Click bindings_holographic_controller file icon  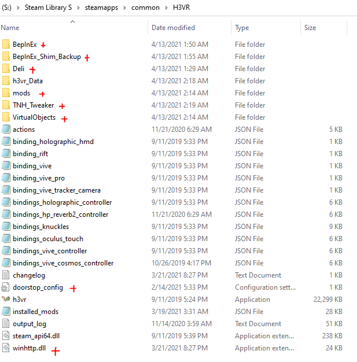pos(6,202)
